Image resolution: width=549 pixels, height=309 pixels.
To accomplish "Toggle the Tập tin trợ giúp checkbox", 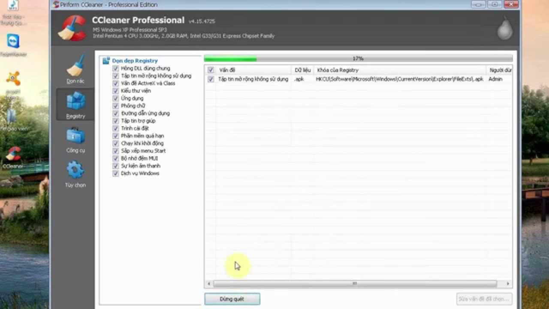I will pyautogui.click(x=115, y=121).
